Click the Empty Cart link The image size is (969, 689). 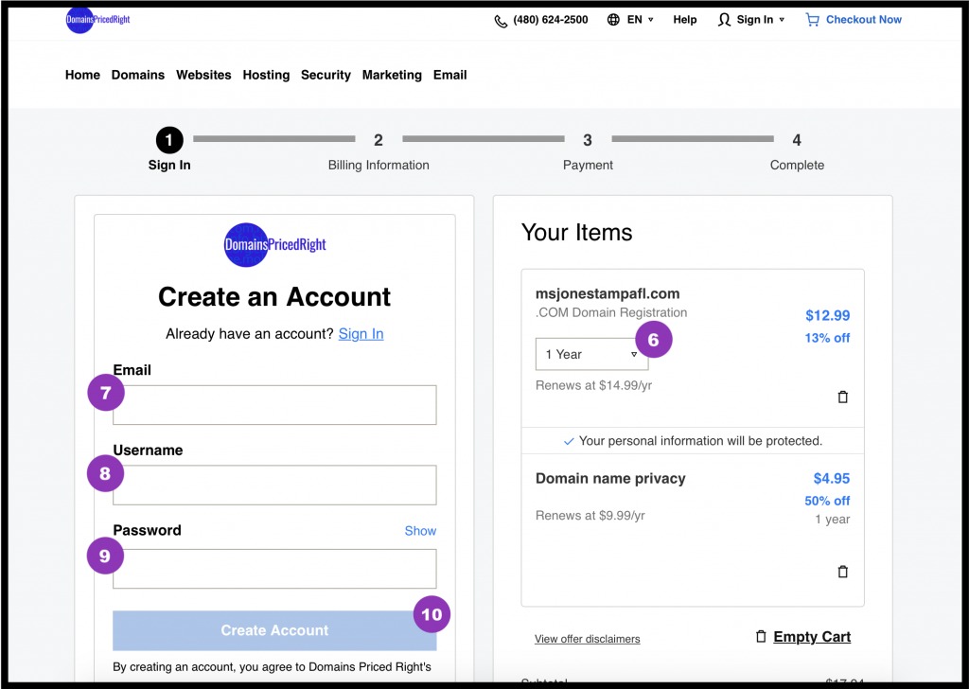point(811,637)
